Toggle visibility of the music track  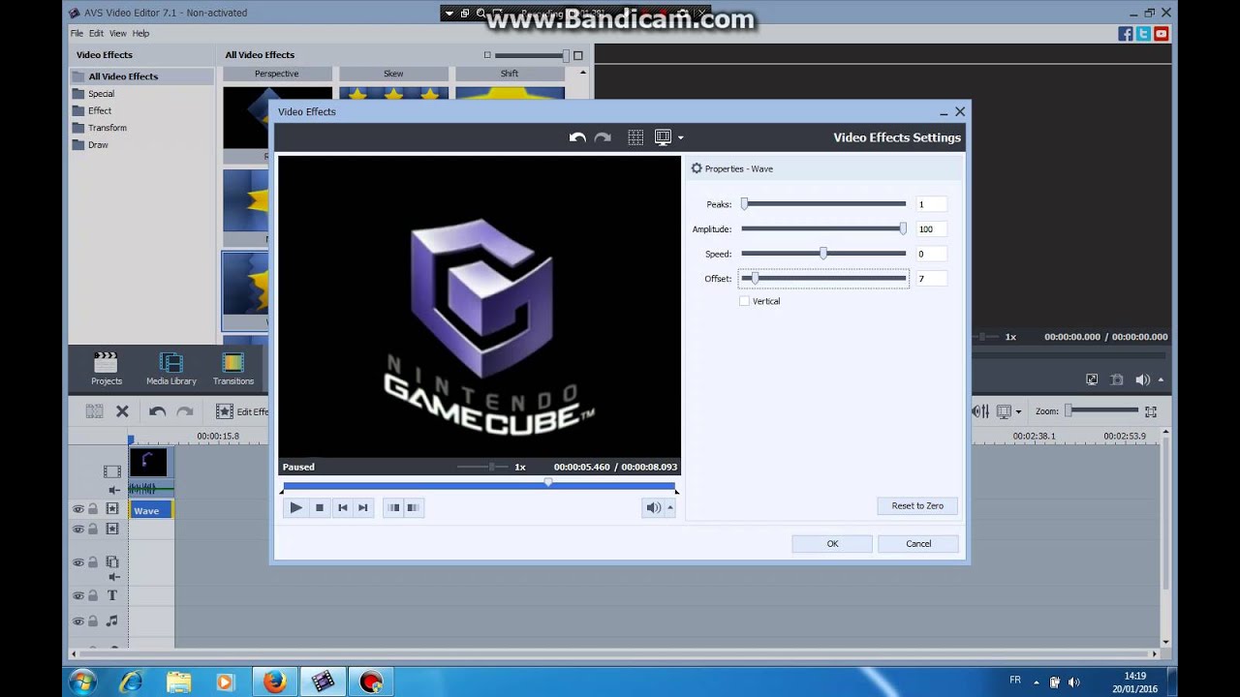tap(78, 621)
